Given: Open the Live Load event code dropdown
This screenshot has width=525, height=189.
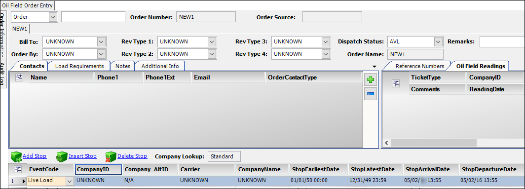Looking at the screenshot, I should pos(69,181).
